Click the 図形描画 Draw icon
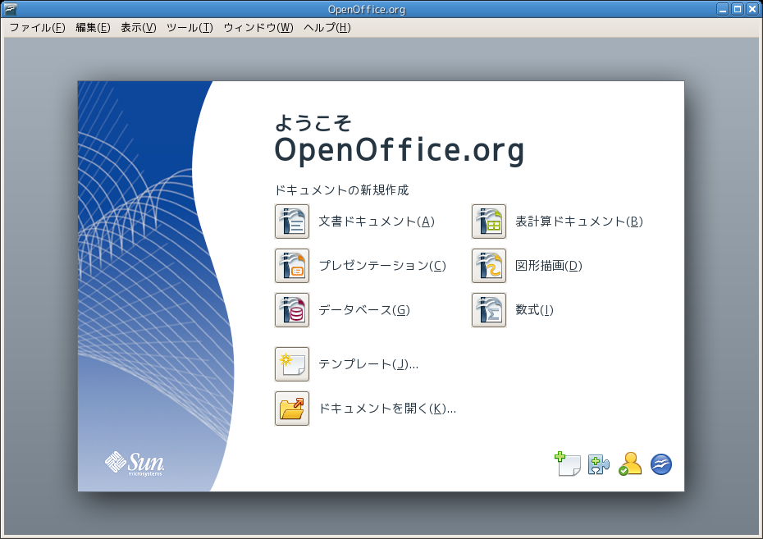The image size is (763, 539). 489,266
